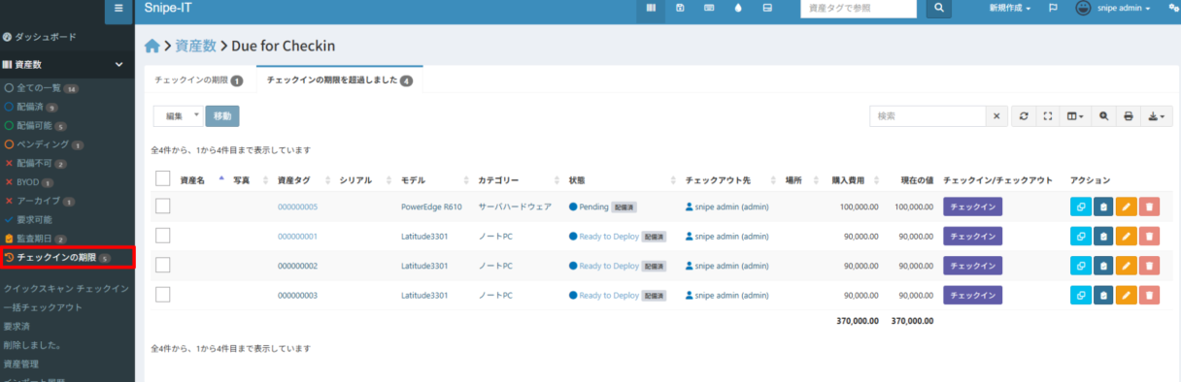Open 一括チェックアウト in sidebar
The width and height of the screenshot is (1181, 382).
tap(44, 307)
